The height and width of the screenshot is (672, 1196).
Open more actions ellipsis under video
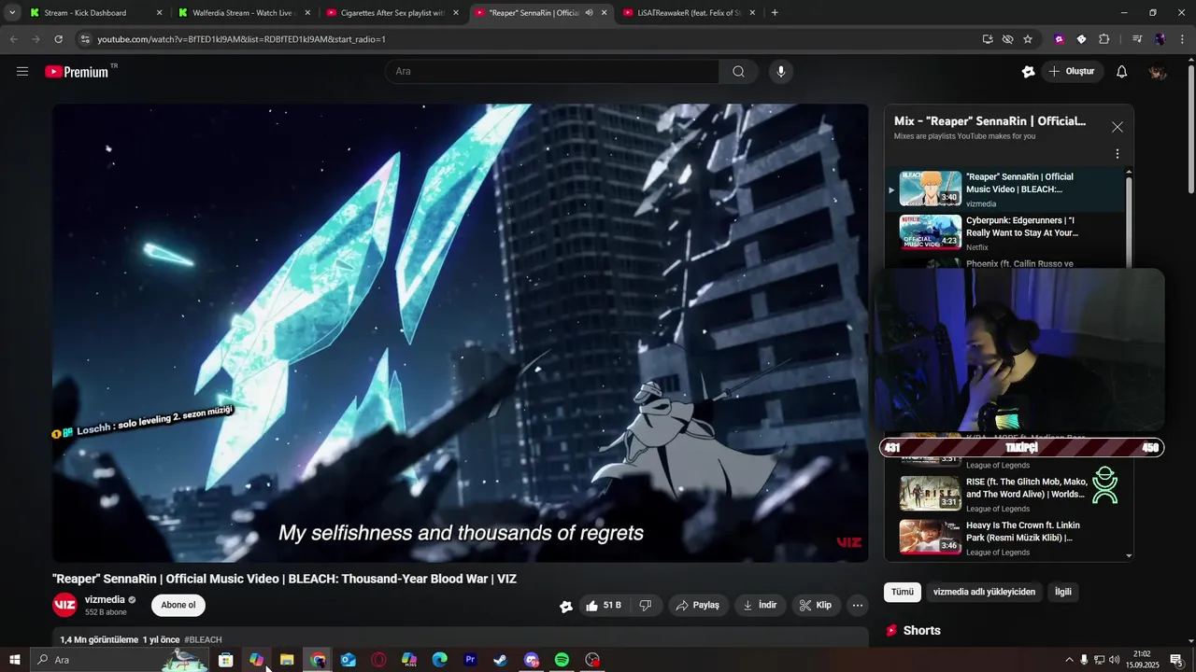click(x=857, y=606)
